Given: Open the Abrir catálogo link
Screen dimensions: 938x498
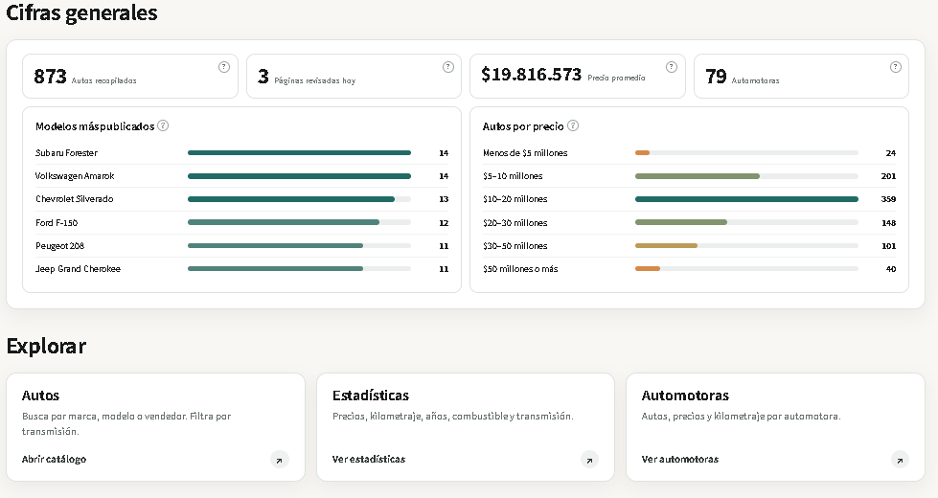Looking at the screenshot, I should (x=54, y=459).
